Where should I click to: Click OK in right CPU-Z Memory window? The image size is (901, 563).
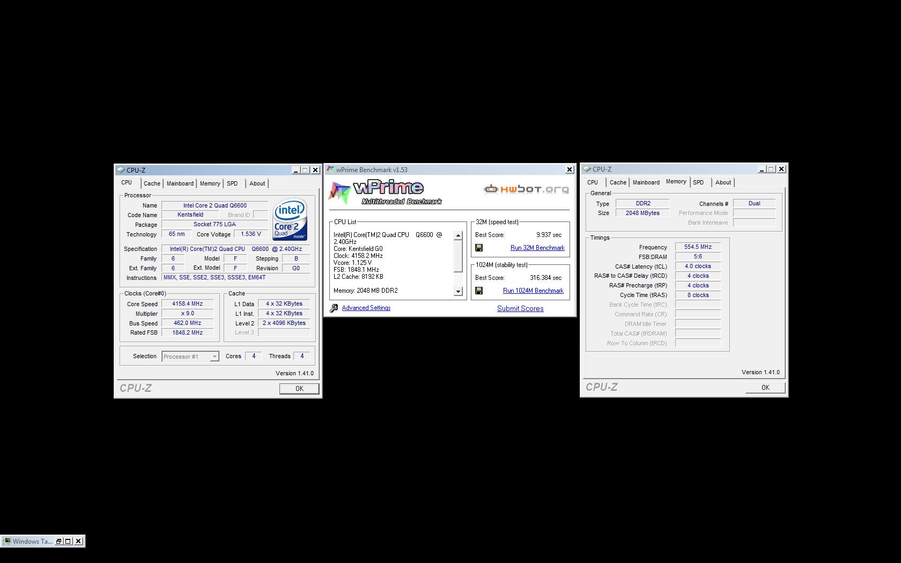pyautogui.click(x=765, y=388)
